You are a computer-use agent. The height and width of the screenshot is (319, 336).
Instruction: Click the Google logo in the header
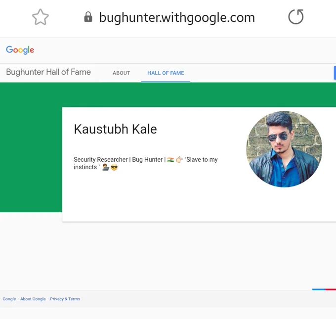(x=20, y=50)
